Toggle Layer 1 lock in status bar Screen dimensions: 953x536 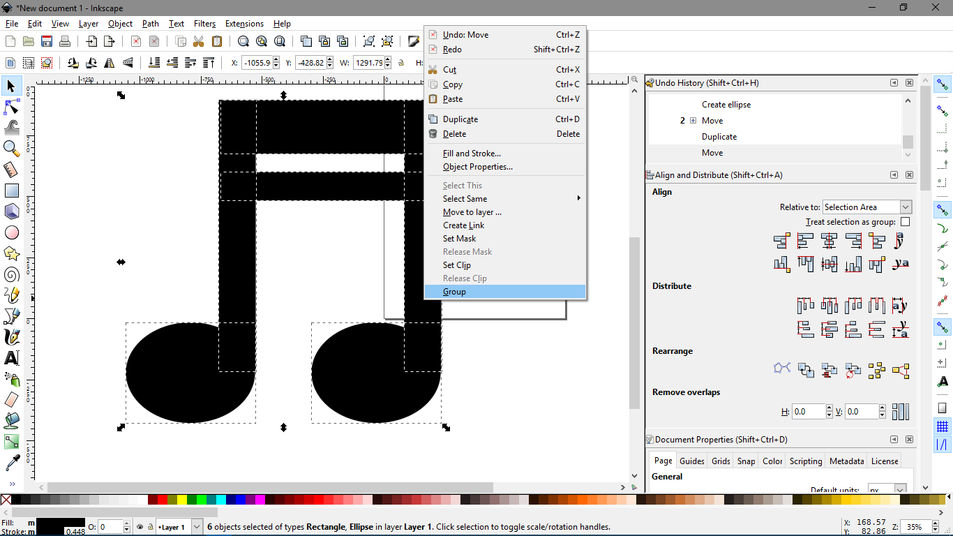[150, 527]
